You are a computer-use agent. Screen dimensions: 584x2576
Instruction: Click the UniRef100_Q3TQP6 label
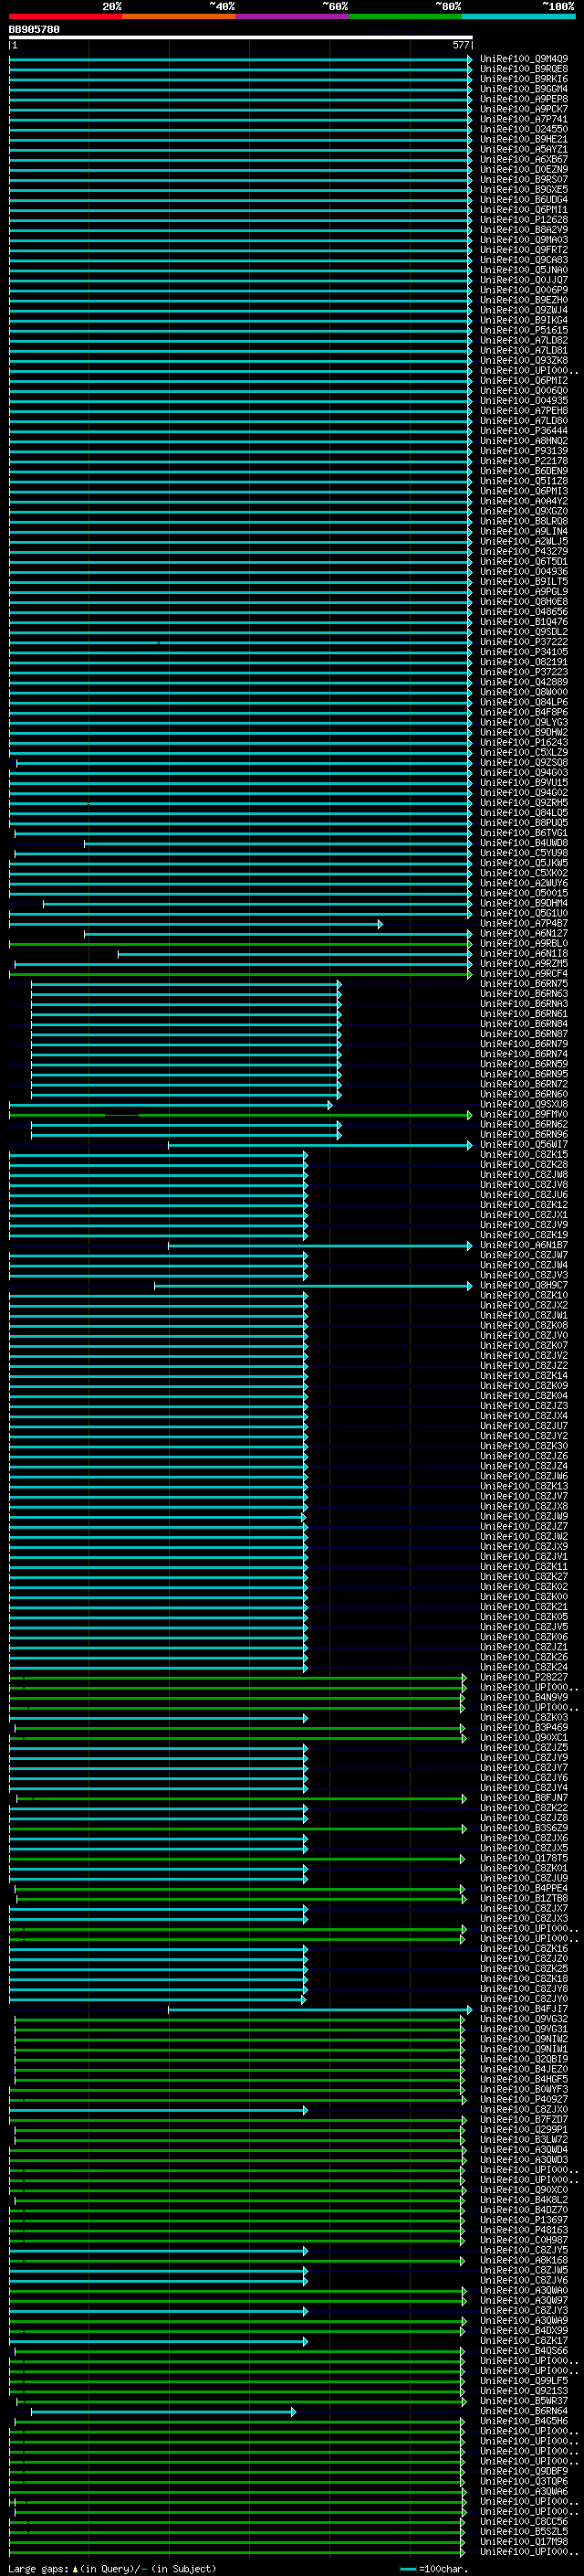[x=524, y=2482]
